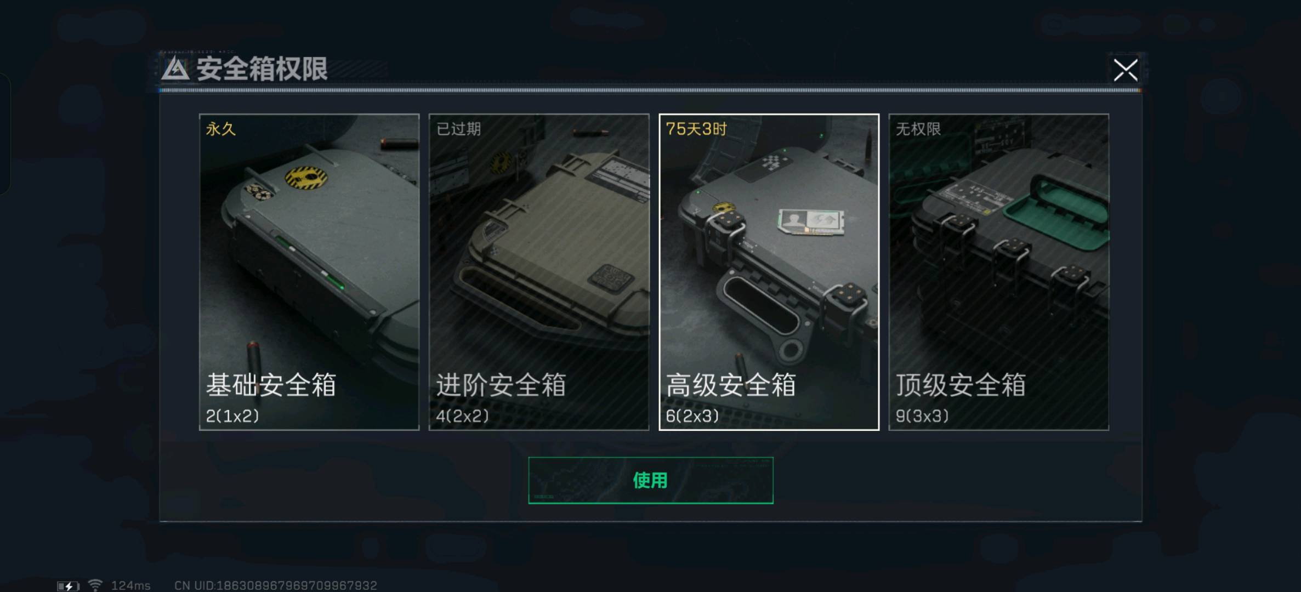Select the 进阶安全箱 expired card
The height and width of the screenshot is (592, 1301).
(539, 272)
